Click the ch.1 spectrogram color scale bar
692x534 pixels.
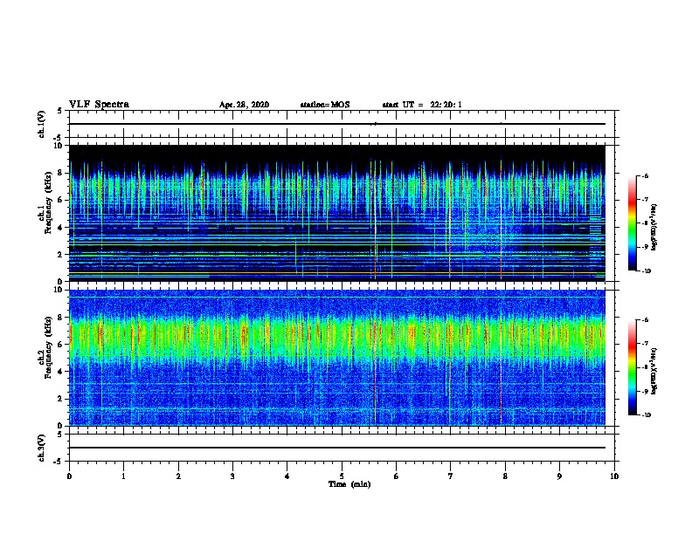[632, 223]
